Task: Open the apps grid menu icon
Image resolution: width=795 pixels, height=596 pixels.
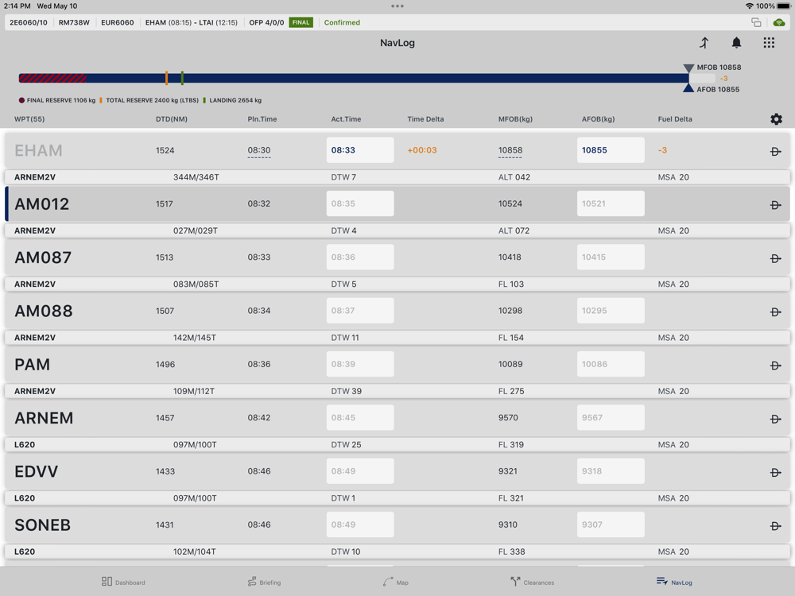Action: click(769, 43)
